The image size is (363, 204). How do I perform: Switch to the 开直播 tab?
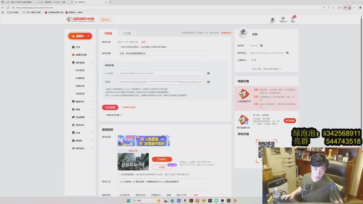[108, 33]
